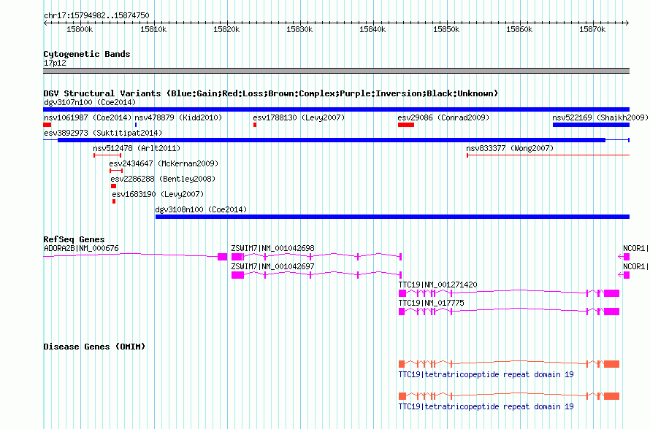Viewport: 650px width, 429px height.
Task: Select the ZSWIM7|NM_001042698 transcript label
Action: click(x=272, y=249)
